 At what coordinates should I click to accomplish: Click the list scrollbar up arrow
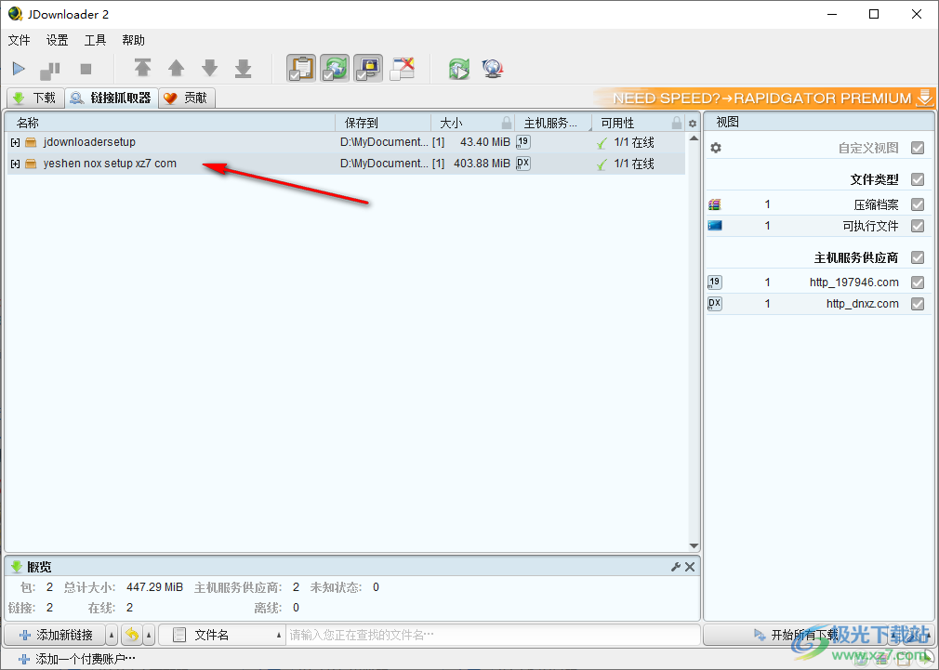(x=694, y=138)
